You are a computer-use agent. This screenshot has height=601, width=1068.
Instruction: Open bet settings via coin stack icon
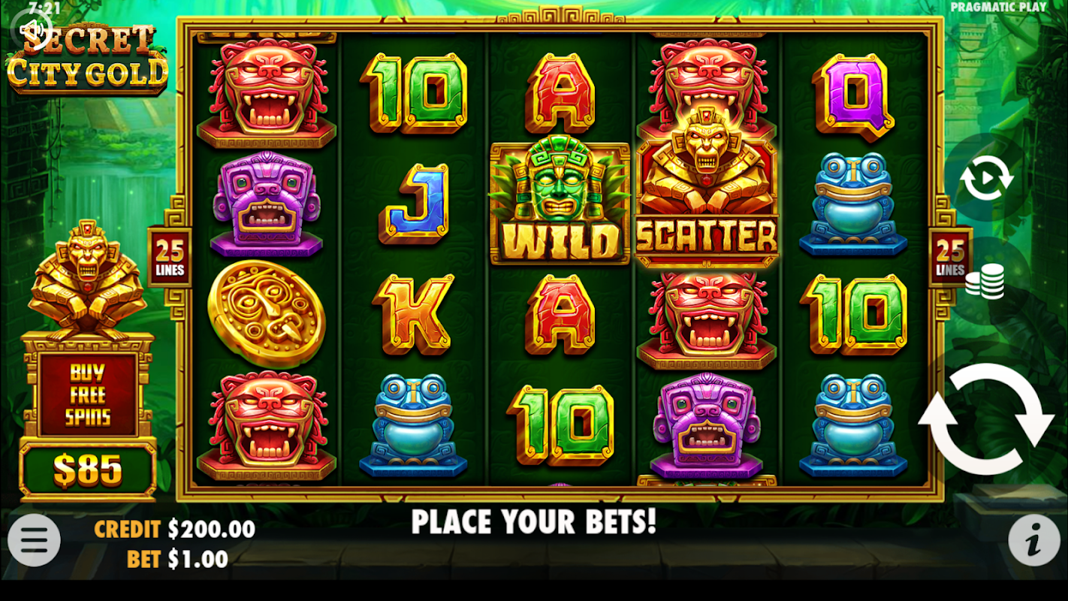985,283
